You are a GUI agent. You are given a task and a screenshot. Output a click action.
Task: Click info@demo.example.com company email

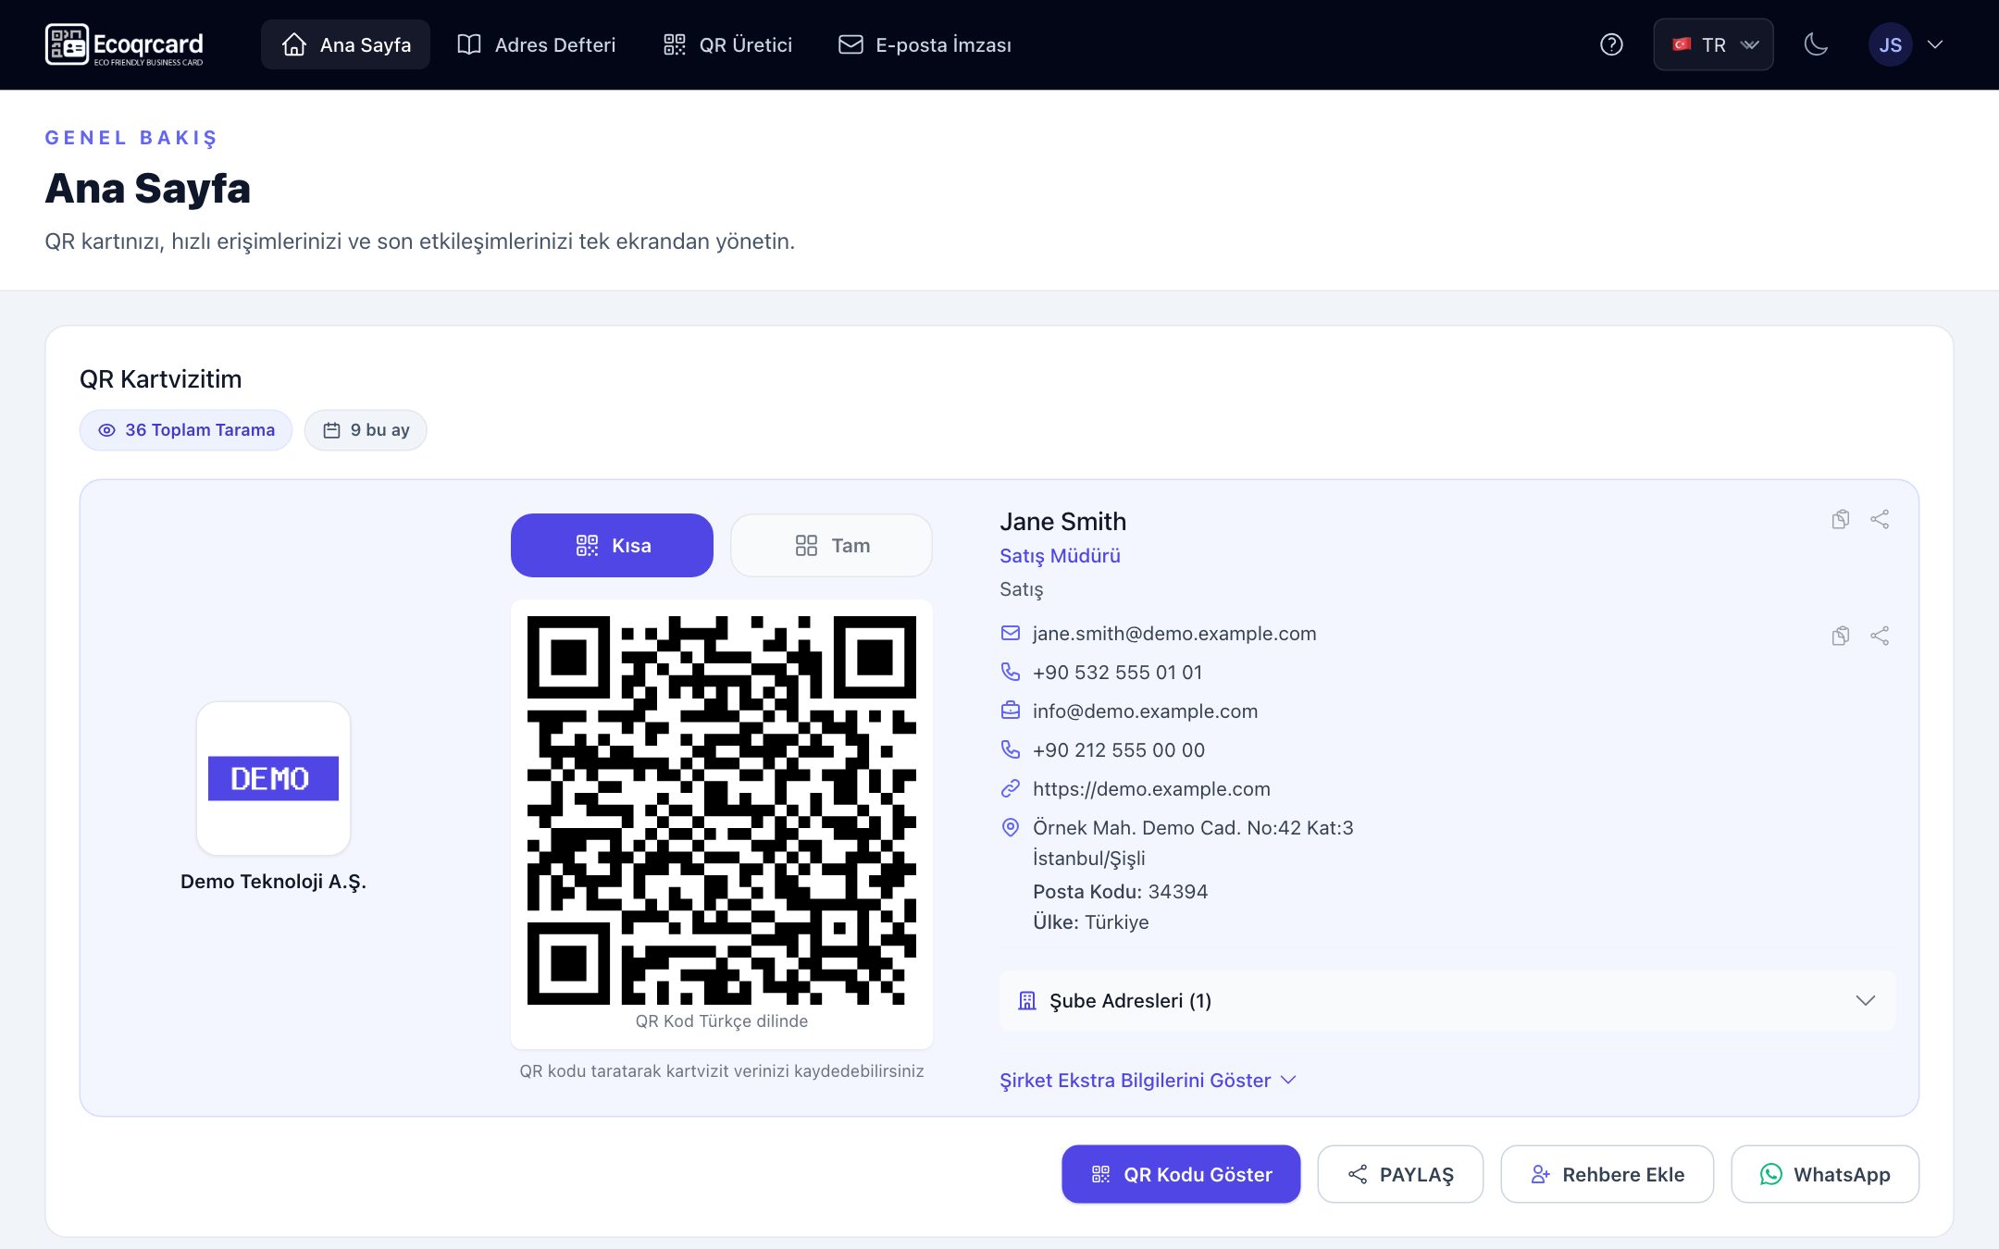pos(1145,711)
